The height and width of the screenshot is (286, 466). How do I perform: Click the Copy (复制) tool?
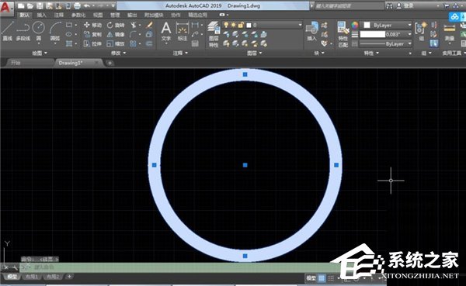pos(92,34)
